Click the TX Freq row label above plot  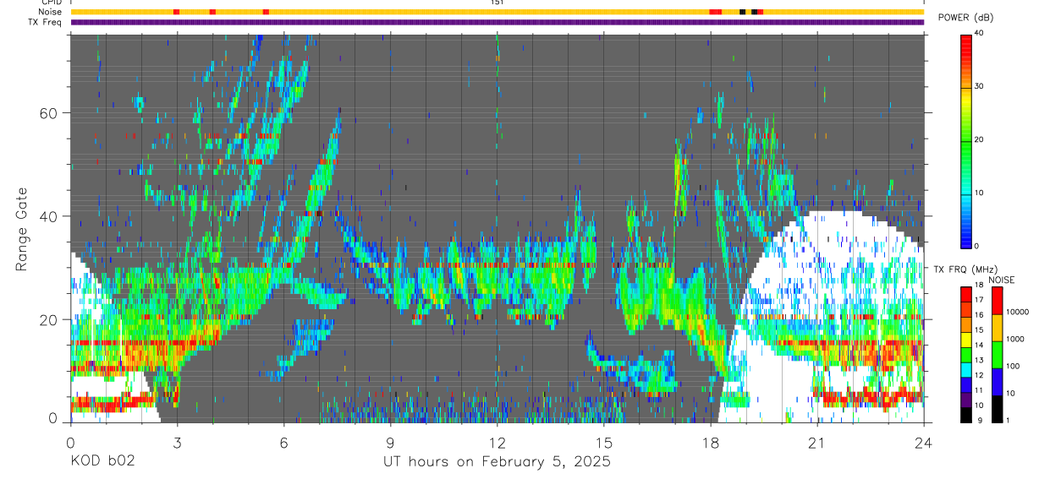coord(45,22)
